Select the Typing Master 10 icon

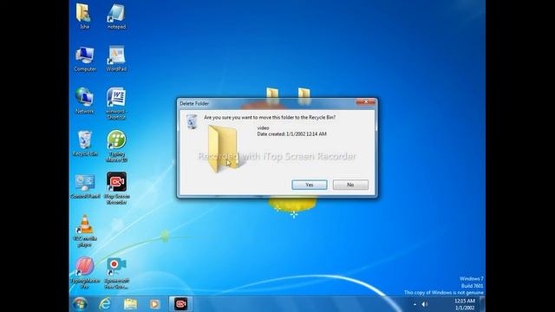(x=116, y=146)
